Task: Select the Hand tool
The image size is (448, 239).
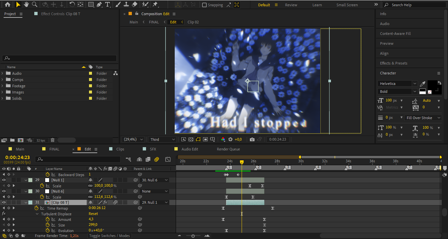Action: [26, 5]
